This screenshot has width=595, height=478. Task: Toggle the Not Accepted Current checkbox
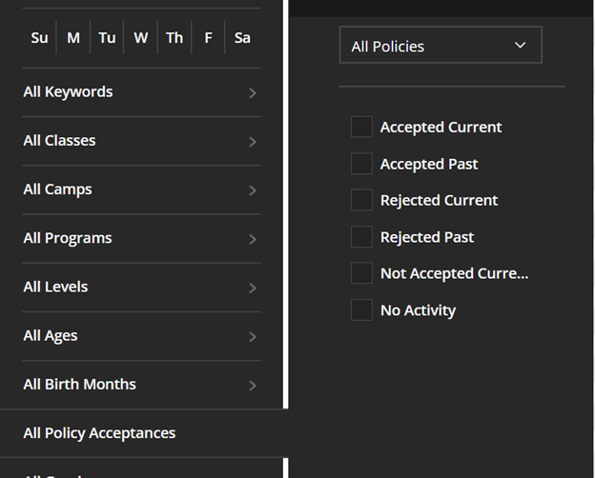(361, 273)
